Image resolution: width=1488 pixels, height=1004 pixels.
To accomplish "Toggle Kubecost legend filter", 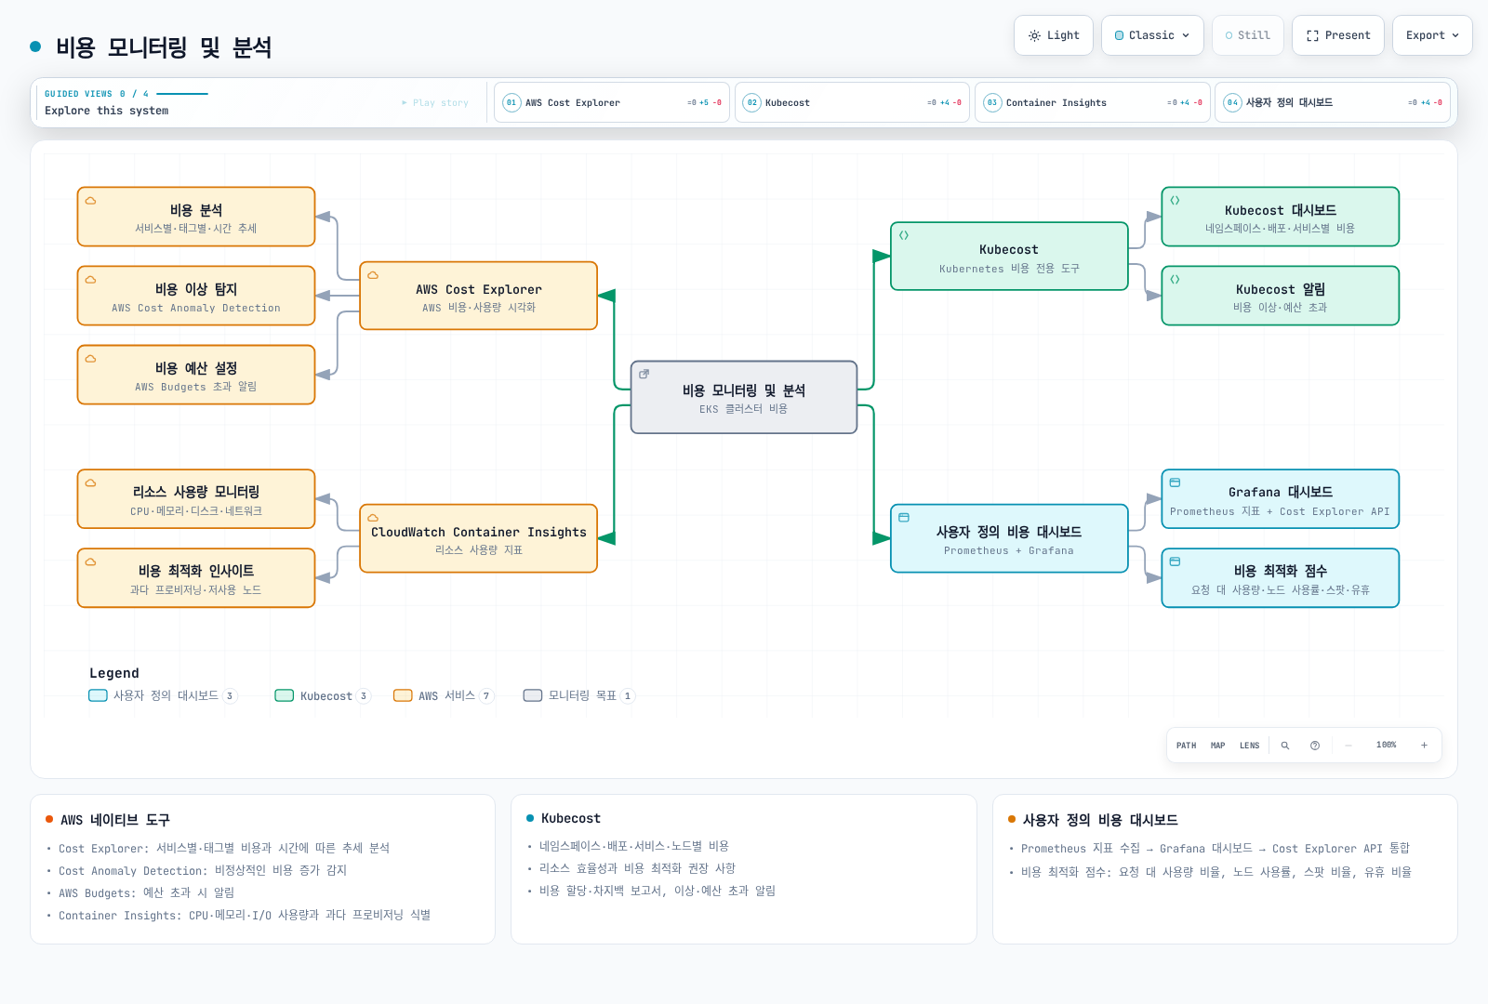I will (x=323, y=695).
